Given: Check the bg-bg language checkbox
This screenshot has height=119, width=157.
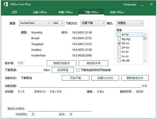Looking at the screenshot, I should (119, 39).
